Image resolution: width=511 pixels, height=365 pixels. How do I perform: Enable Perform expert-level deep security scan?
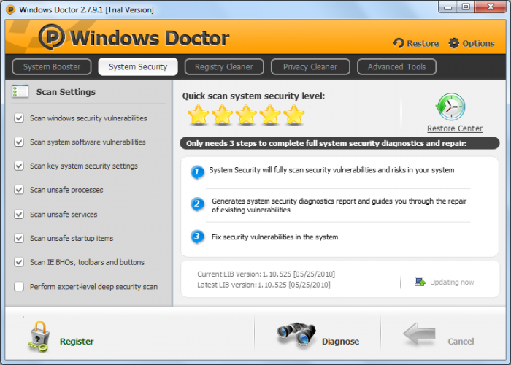(x=19, y=286)
